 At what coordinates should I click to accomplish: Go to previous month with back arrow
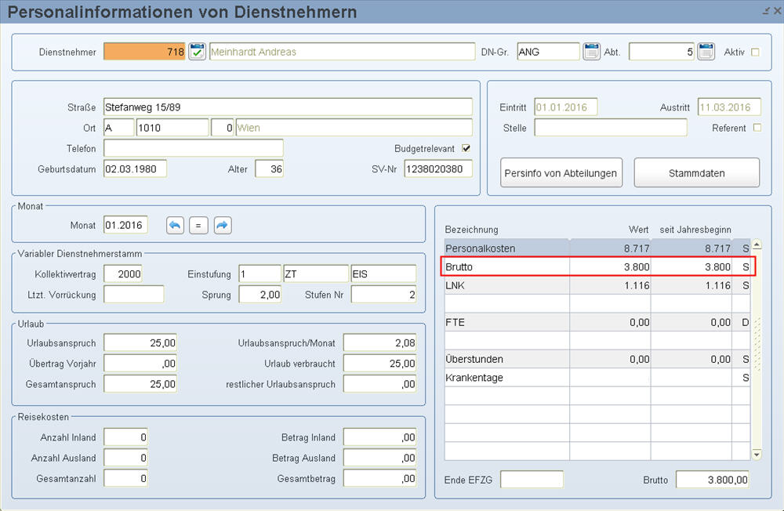[175, 226]
